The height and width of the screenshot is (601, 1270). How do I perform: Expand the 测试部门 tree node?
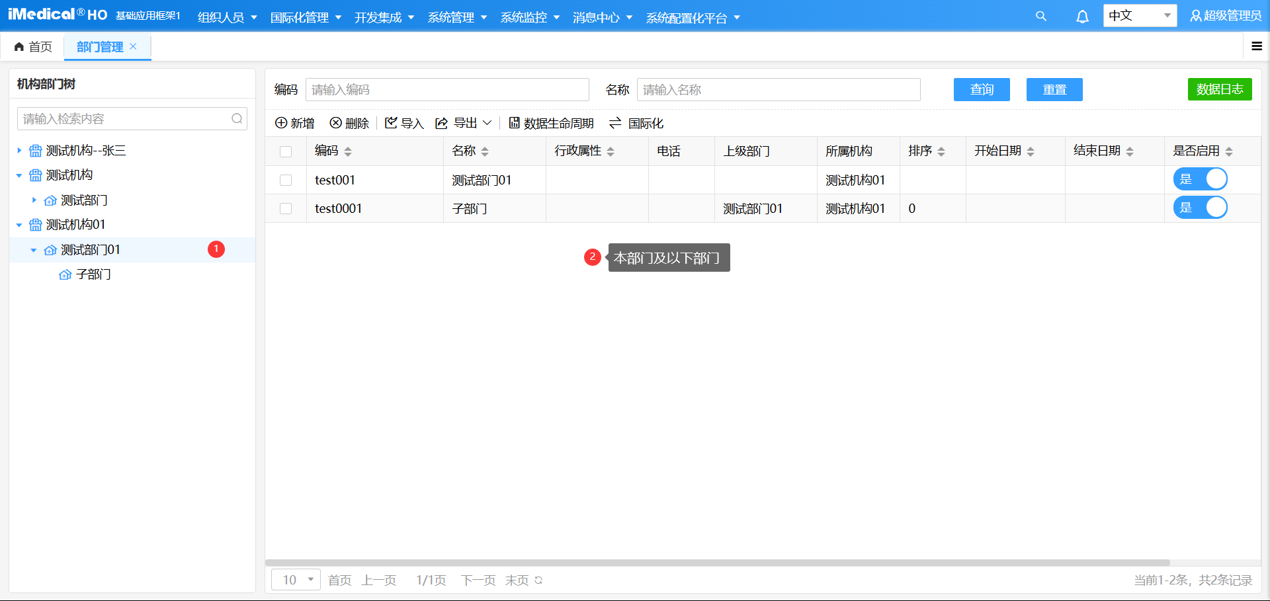34,200
